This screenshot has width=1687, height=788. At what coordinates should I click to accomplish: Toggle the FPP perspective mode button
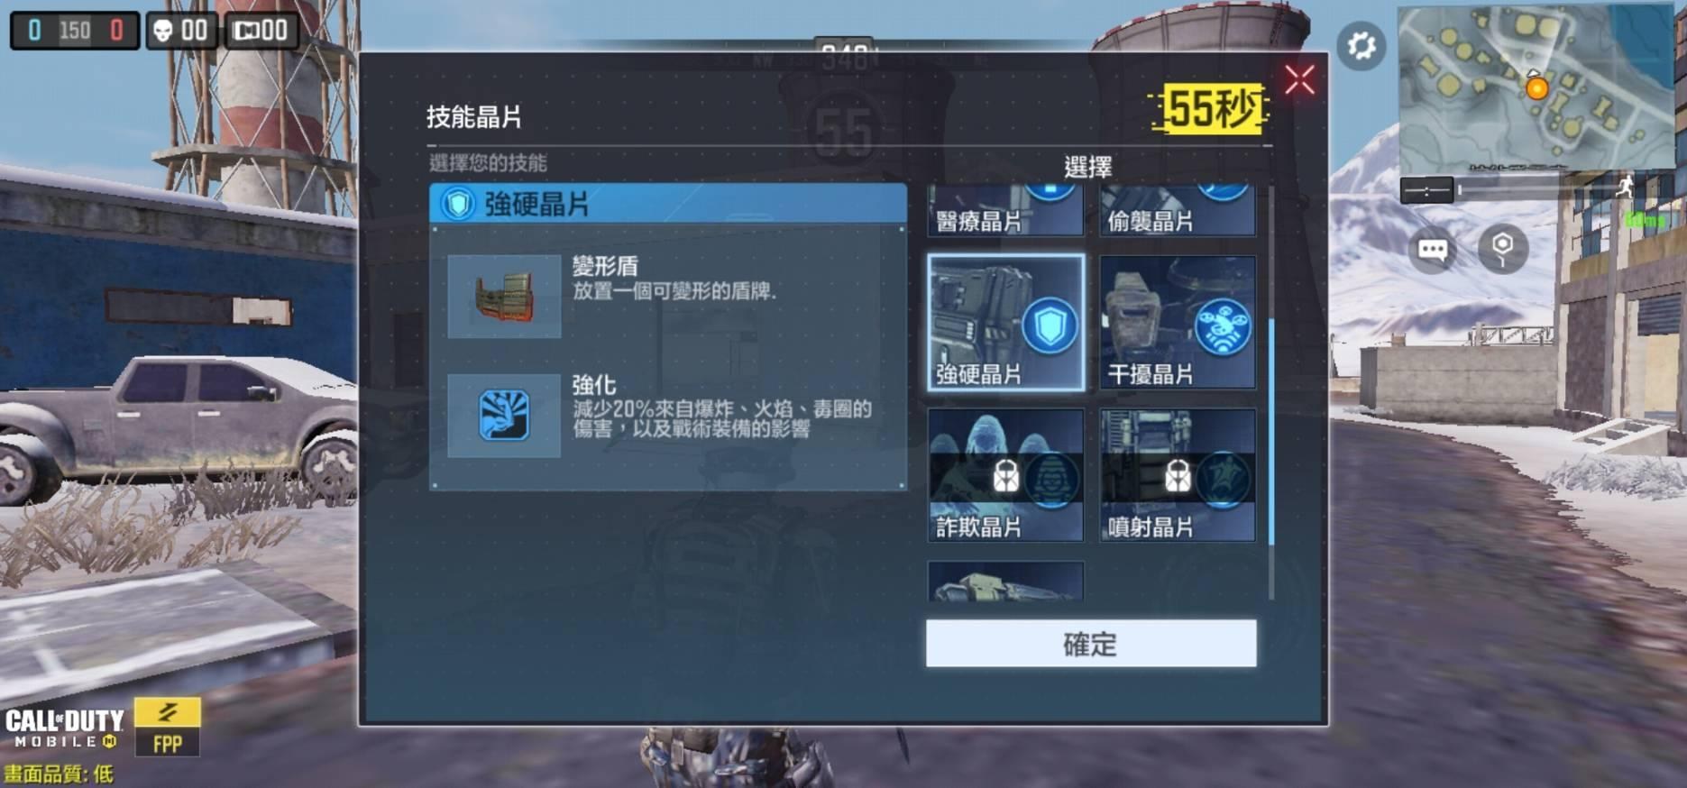point(167,727)
